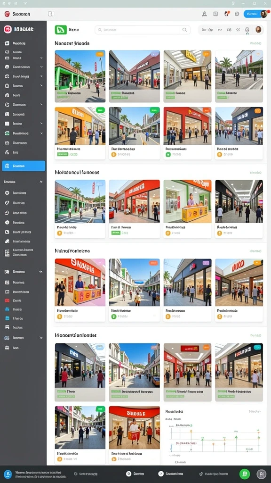Click the blue pill button near the top-right avatar
The width and height of the screenshot is (271, 483).
252,14
